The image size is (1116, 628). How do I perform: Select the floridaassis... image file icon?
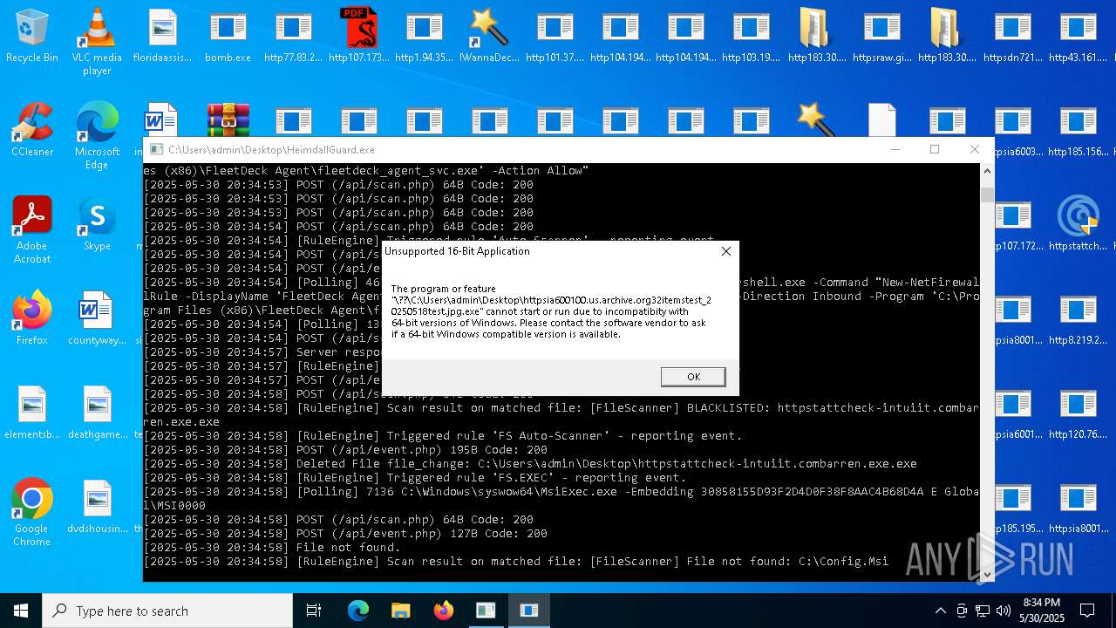point(162,37)
